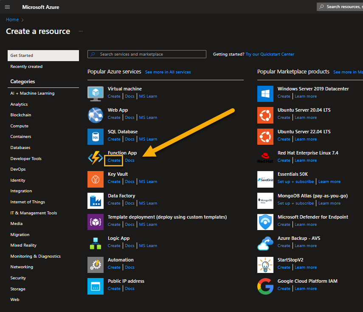Viewport: 363px width, 312px height.
Task: Open the Databases category
Action: click(x=20, y=148)
